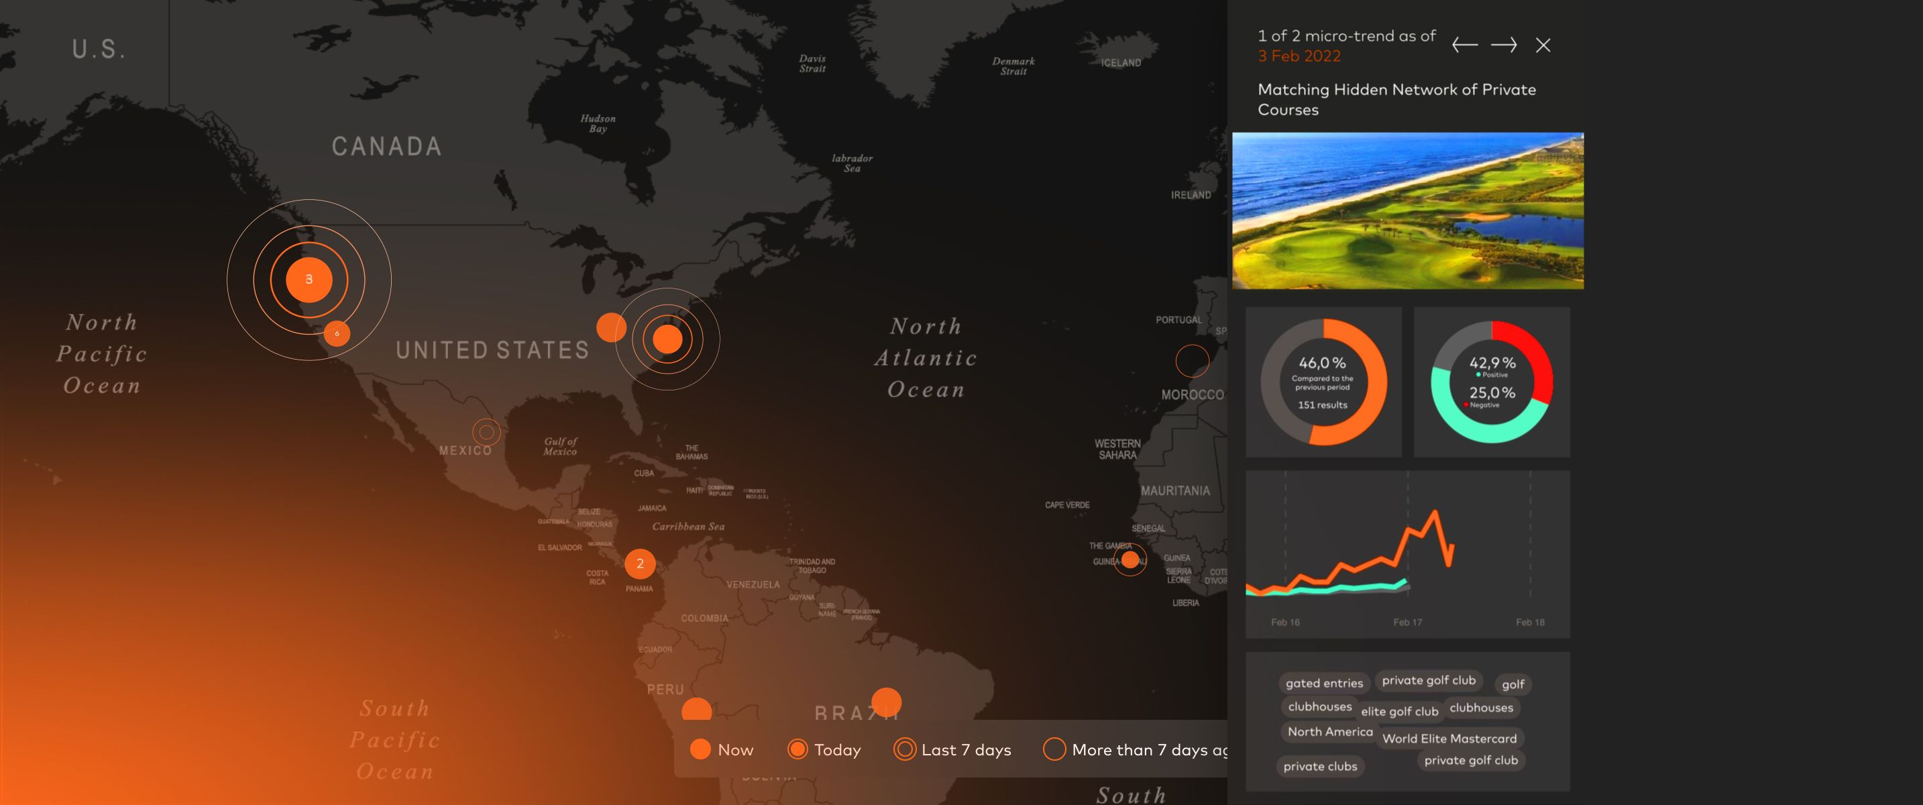Click the 46,0% comparison donut chart
The image size is (1923, 805).
[1323, 382]
